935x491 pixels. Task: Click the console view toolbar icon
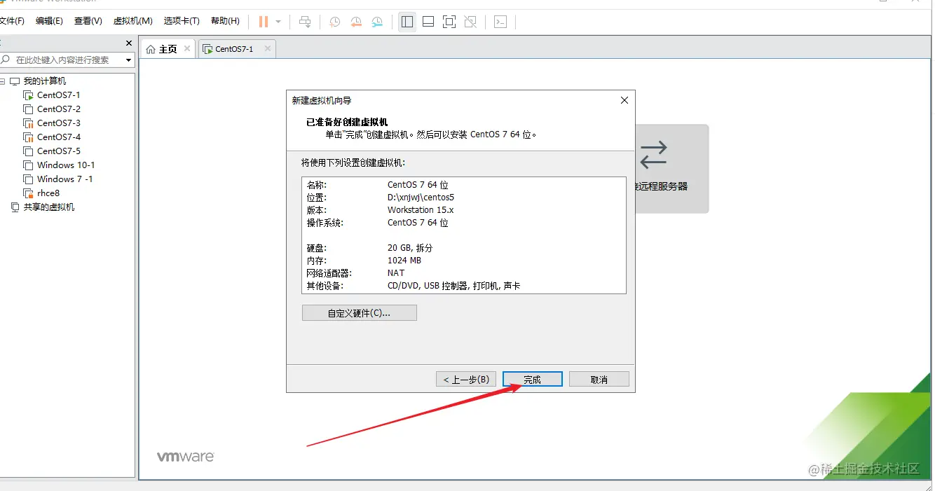point(500,22)
